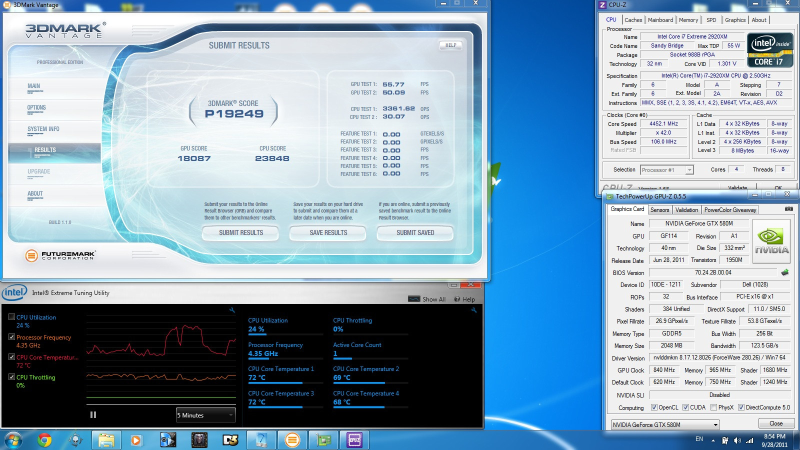Screen dimensions: 800x450
Task: Click HELP button in 3DMark Vantage
Action: pos(451,45)
